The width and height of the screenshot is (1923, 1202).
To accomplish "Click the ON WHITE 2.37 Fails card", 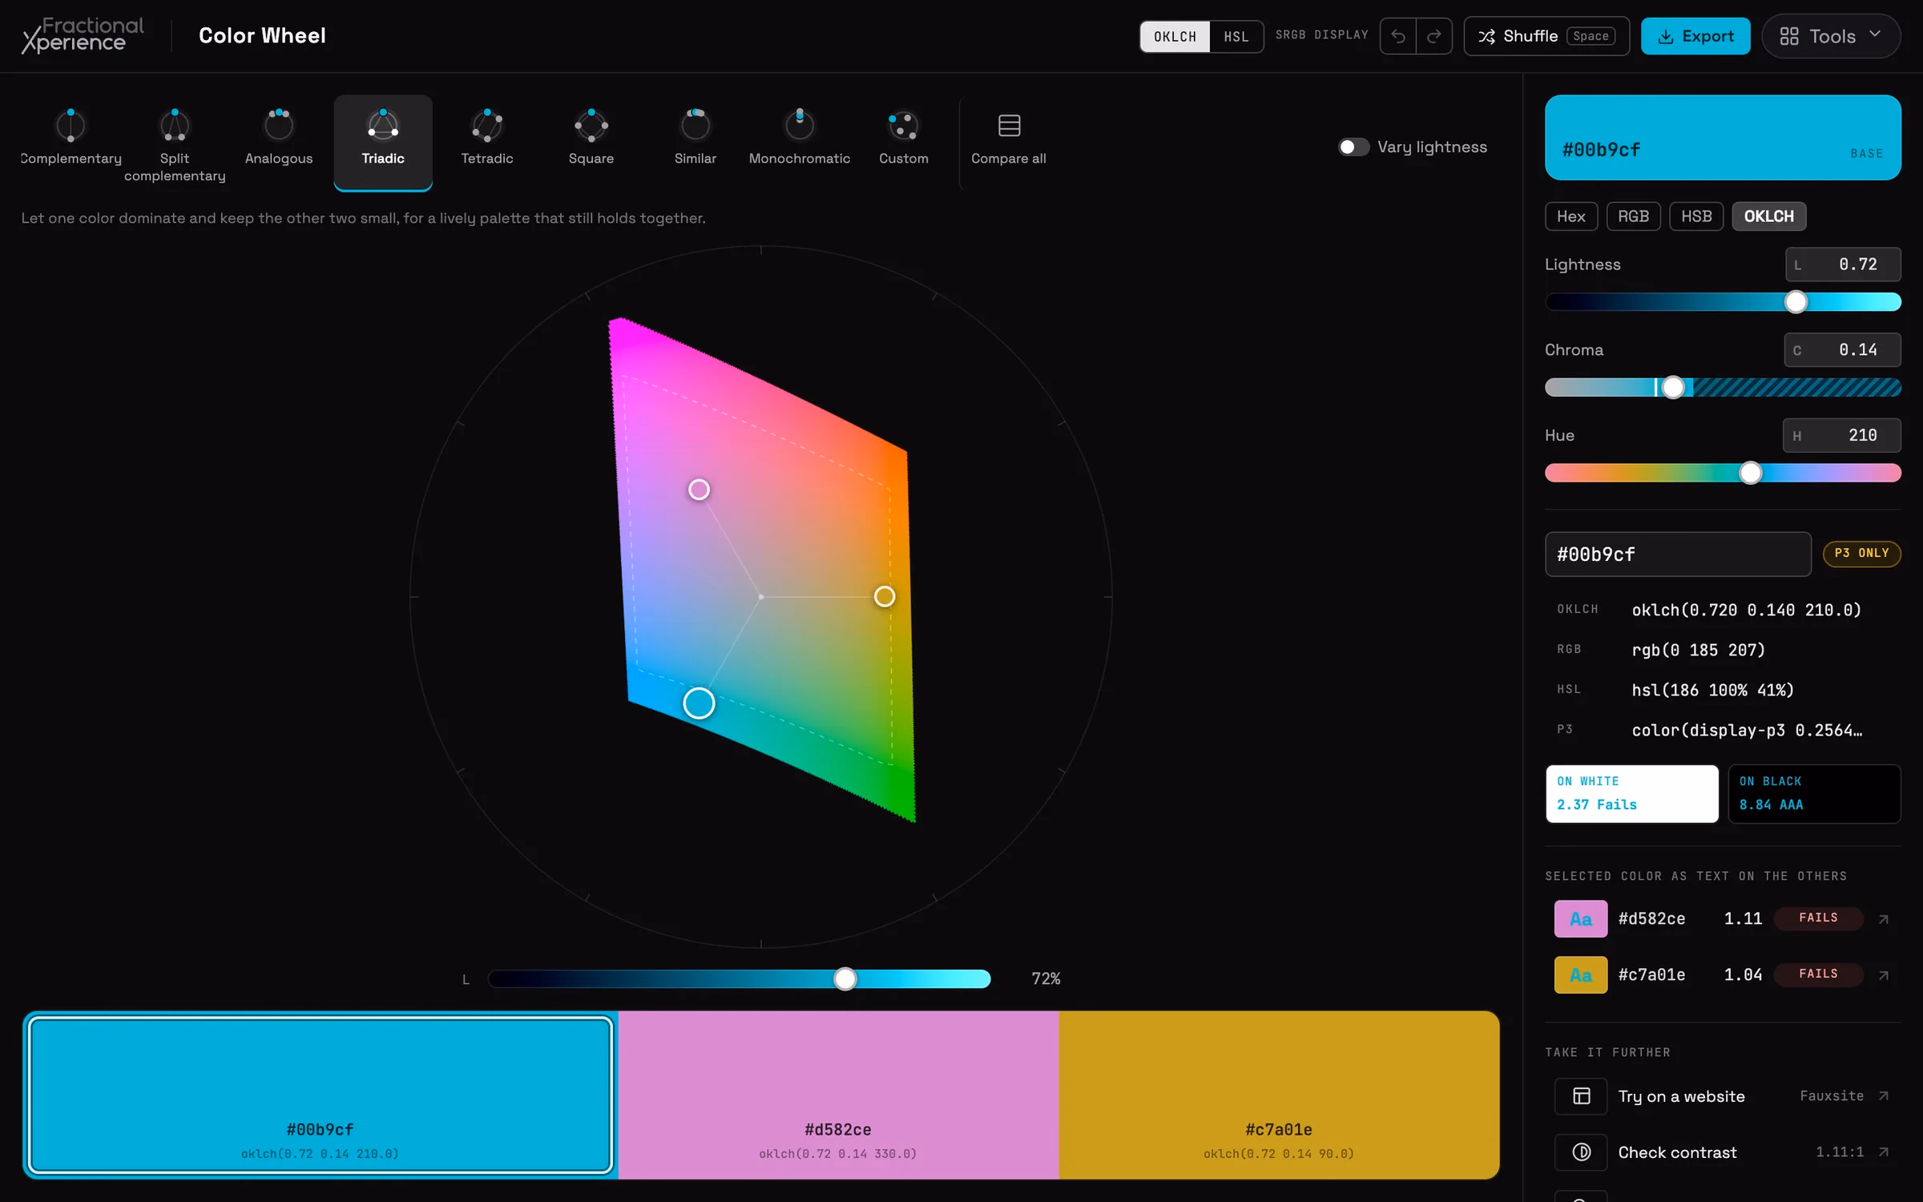I will (1632, 793).
